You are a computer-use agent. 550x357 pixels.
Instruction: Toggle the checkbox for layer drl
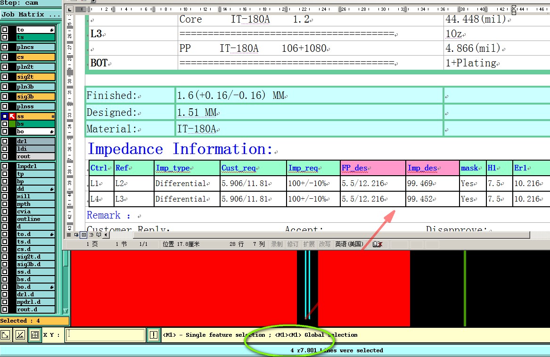coord(5,141)
